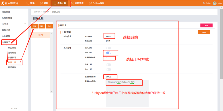Click the English language globe icon
Image resolution: width=223 pixels, height=111 pixels.
coord(204,3)
